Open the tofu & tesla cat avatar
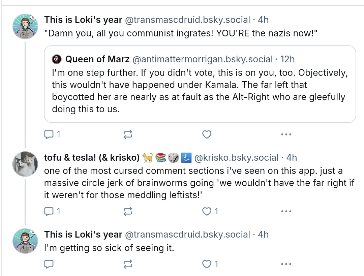 pos(25,164)
